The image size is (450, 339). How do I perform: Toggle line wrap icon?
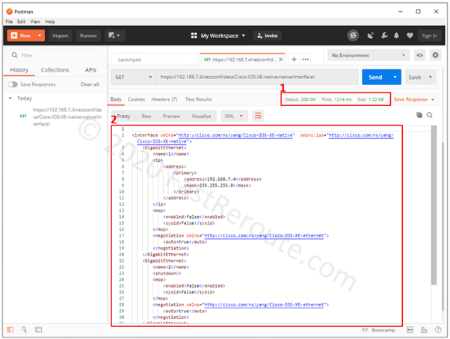(258, 116)
